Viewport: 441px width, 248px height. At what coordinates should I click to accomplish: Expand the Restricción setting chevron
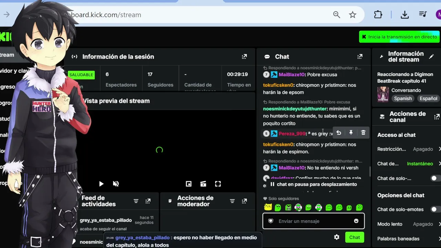439,149
